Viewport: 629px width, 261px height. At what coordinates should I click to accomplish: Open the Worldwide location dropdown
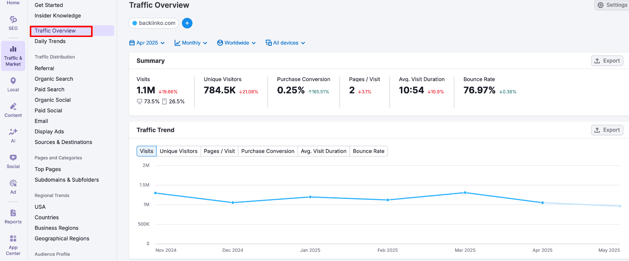tap(237, 43)
